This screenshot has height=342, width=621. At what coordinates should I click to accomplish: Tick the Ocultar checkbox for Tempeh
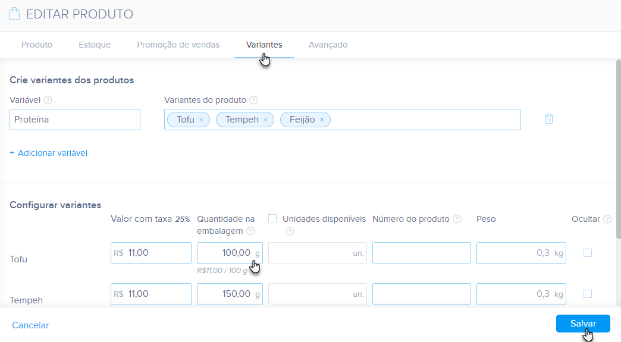point(588,294)
